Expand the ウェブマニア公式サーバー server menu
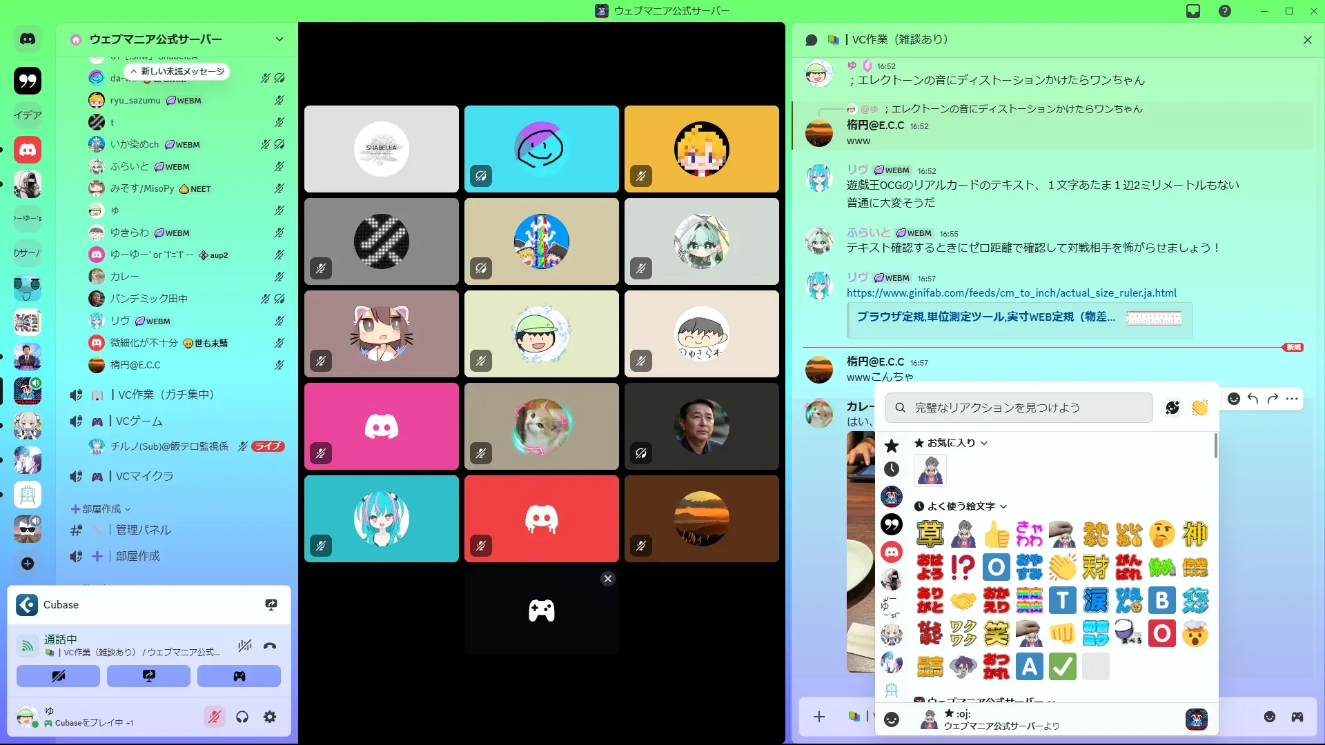This screenshot has width=1325, height=745. click(279, 39)
